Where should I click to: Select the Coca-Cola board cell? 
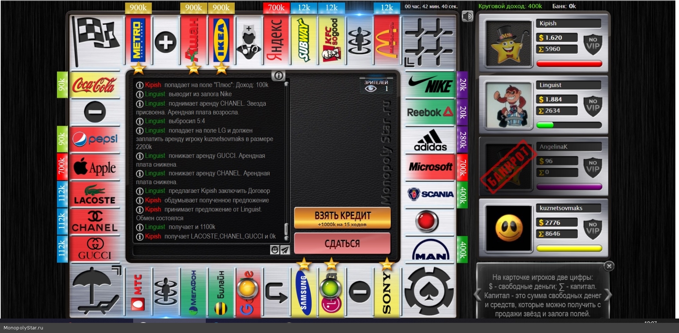(x=95, y=85)
